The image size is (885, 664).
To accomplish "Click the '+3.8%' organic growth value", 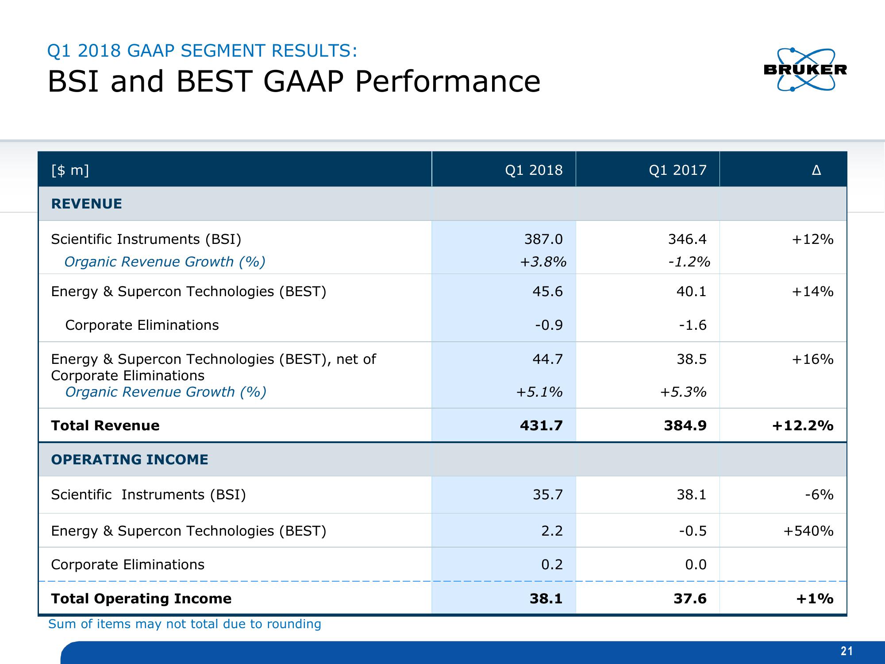I will click(x=543, y=262).
